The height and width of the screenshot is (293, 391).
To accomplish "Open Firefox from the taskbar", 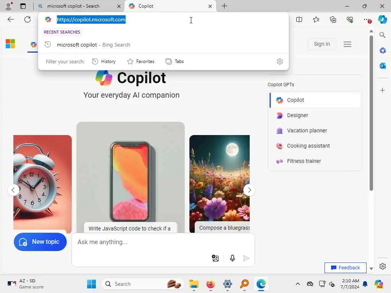I will (x=210, y=284).
